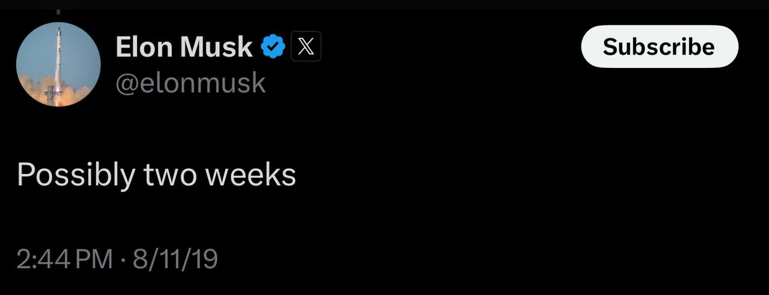The height and width of the screenshot is (295, 769).
Task: Click the word 'two' in the tweet
Action: pos(170,175)
